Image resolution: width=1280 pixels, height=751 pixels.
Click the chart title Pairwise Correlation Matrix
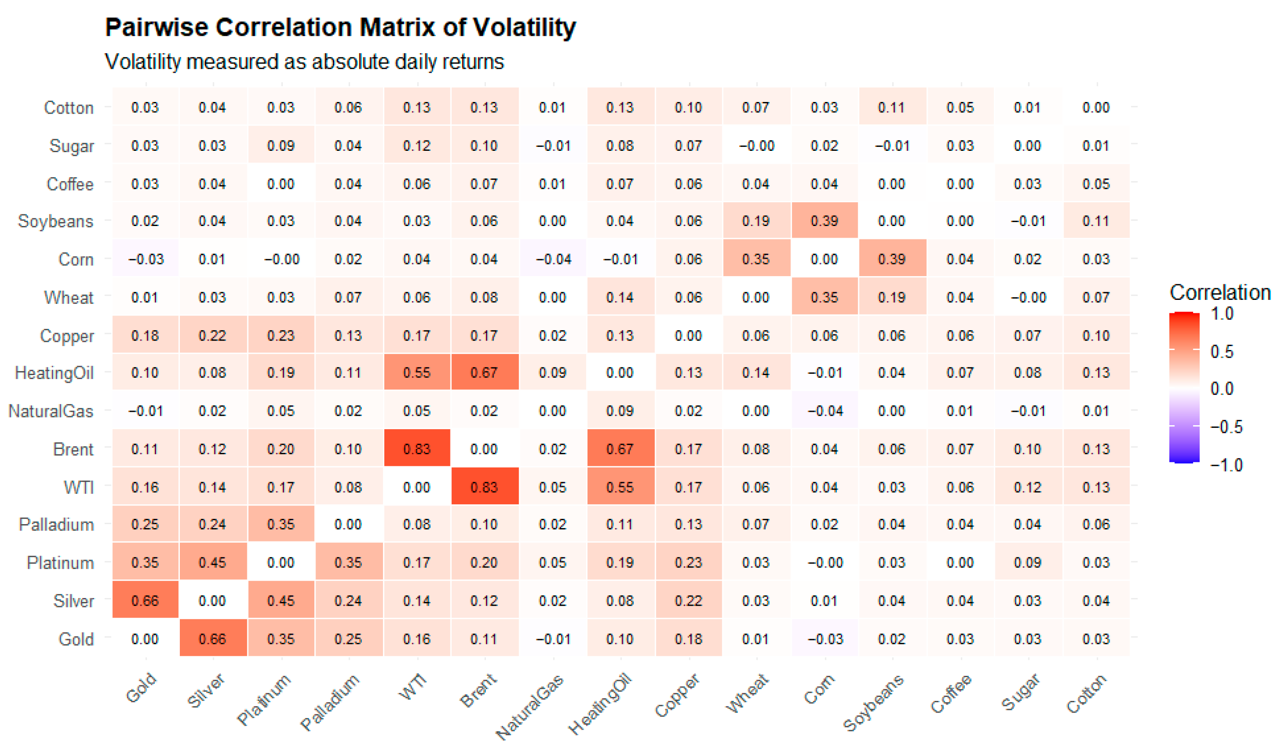[x=340, y=26]
